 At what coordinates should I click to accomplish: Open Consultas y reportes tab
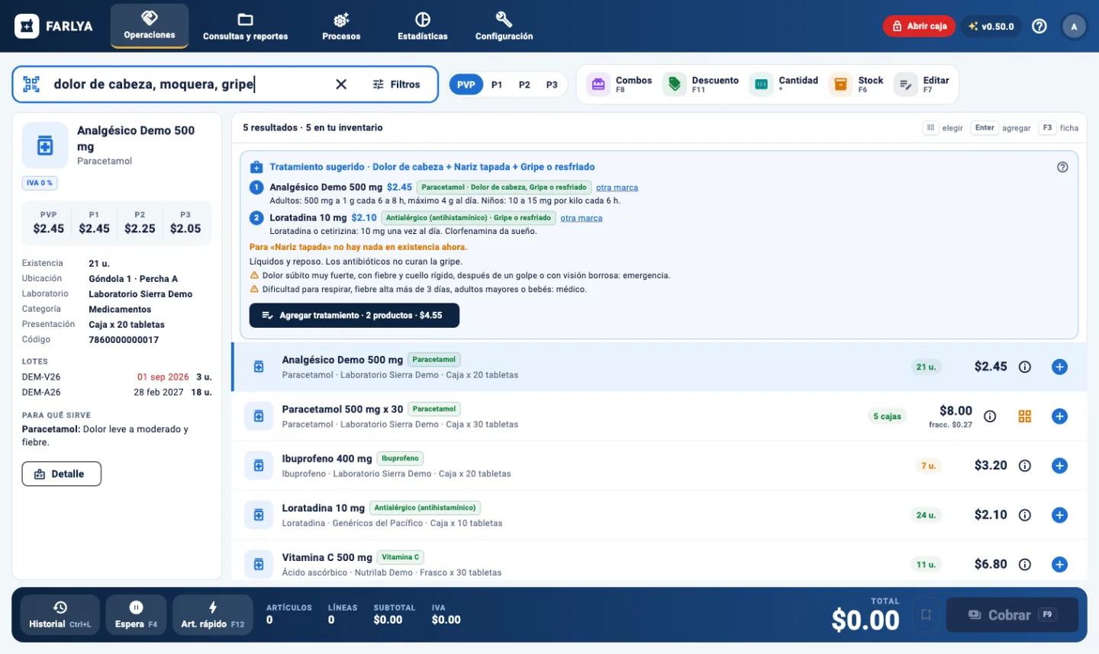[x=245, y=26]
